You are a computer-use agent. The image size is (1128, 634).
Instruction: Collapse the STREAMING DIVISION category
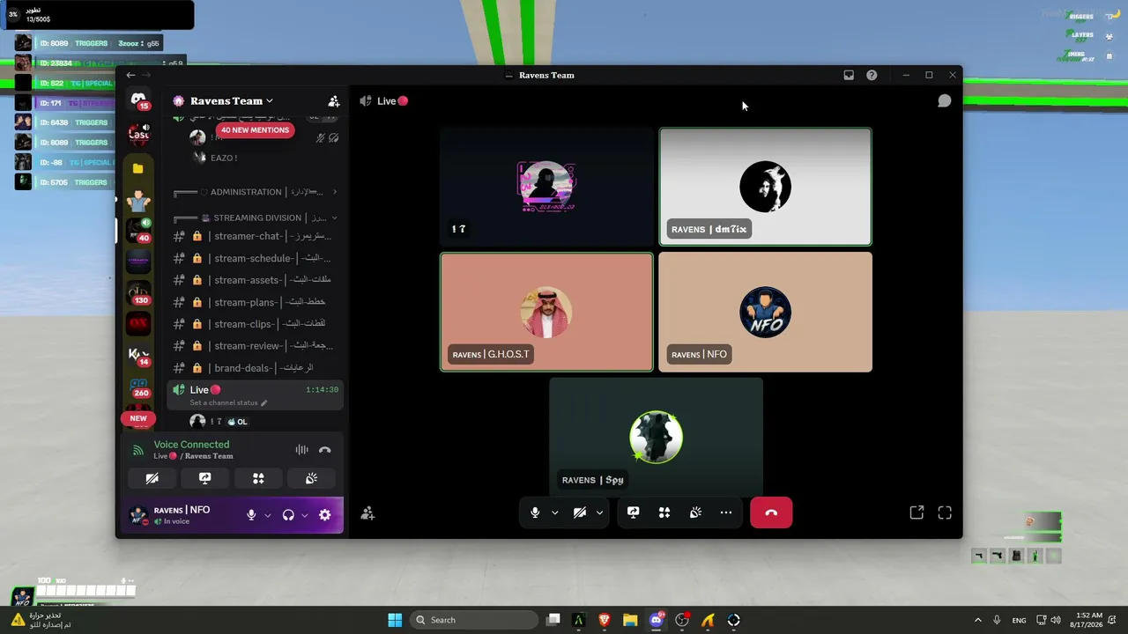[x=256, y=217]
